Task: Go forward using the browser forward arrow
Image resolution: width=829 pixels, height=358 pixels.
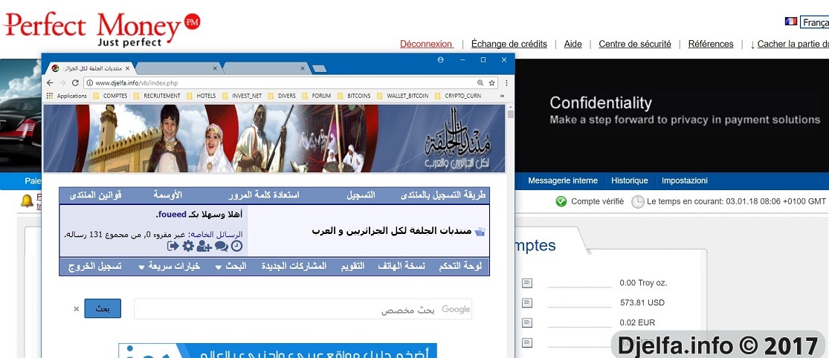Action: (62, 83)
